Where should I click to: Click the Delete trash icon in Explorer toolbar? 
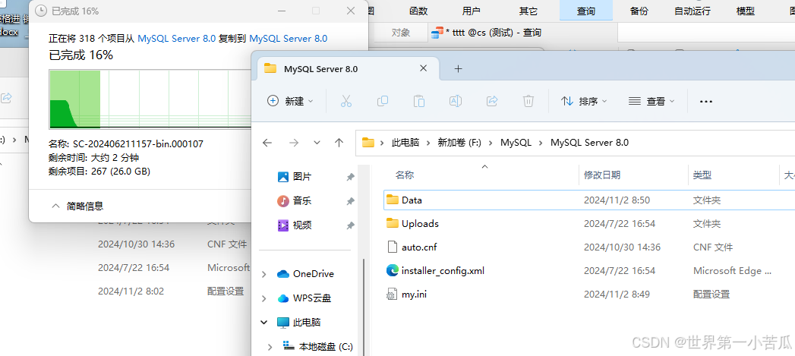[x=528, y=101]
